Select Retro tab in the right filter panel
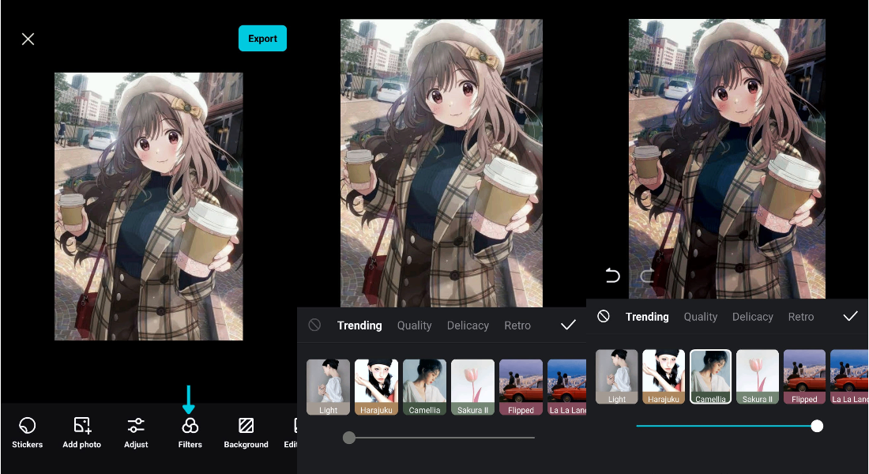Viewport: 869px width, 474px height. tap(801, 317)
